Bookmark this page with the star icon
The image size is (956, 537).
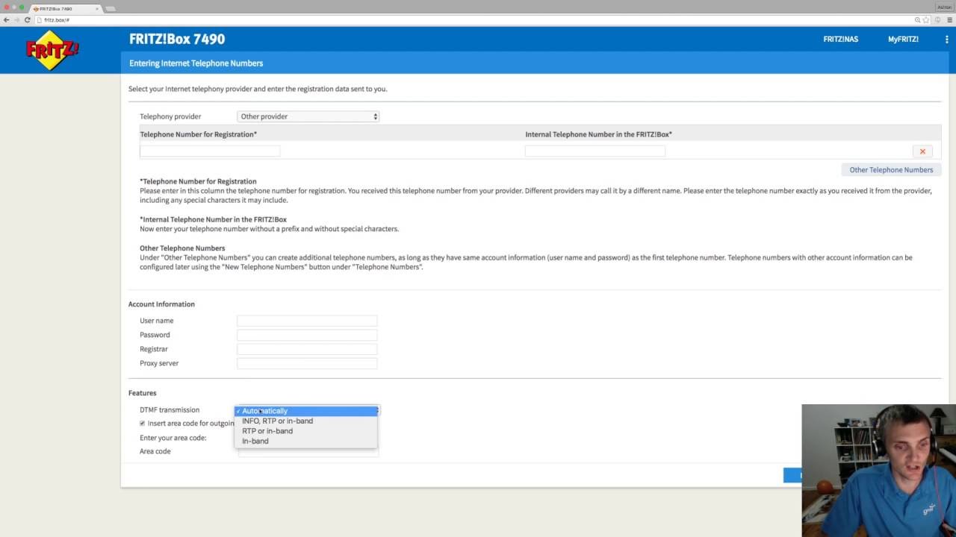click(x=926, y=19)
